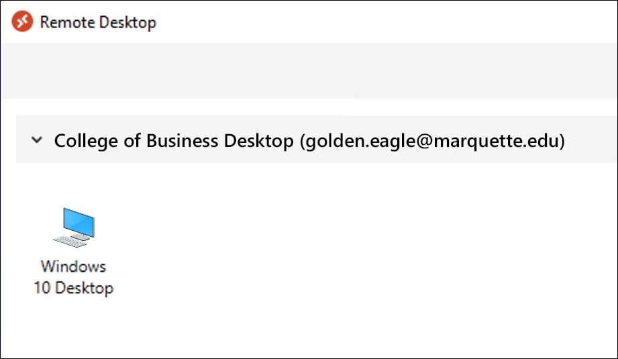
Task: Click the monitor stand of the desktop icon
Action: (81, 236)
